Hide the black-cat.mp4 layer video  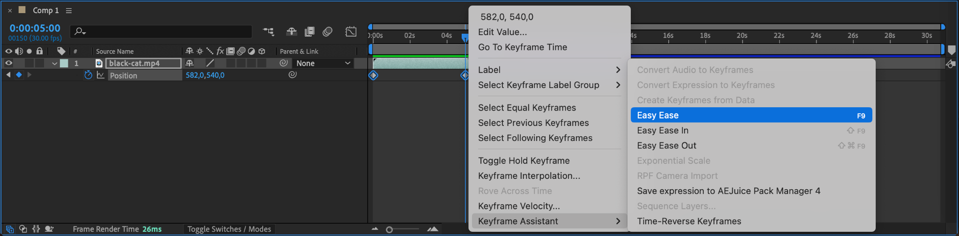[8, 63]
